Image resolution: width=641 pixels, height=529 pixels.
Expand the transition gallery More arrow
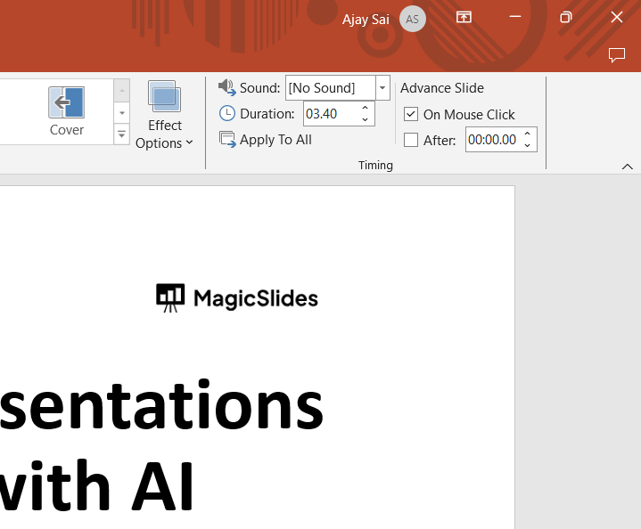(x=122, y=134)
